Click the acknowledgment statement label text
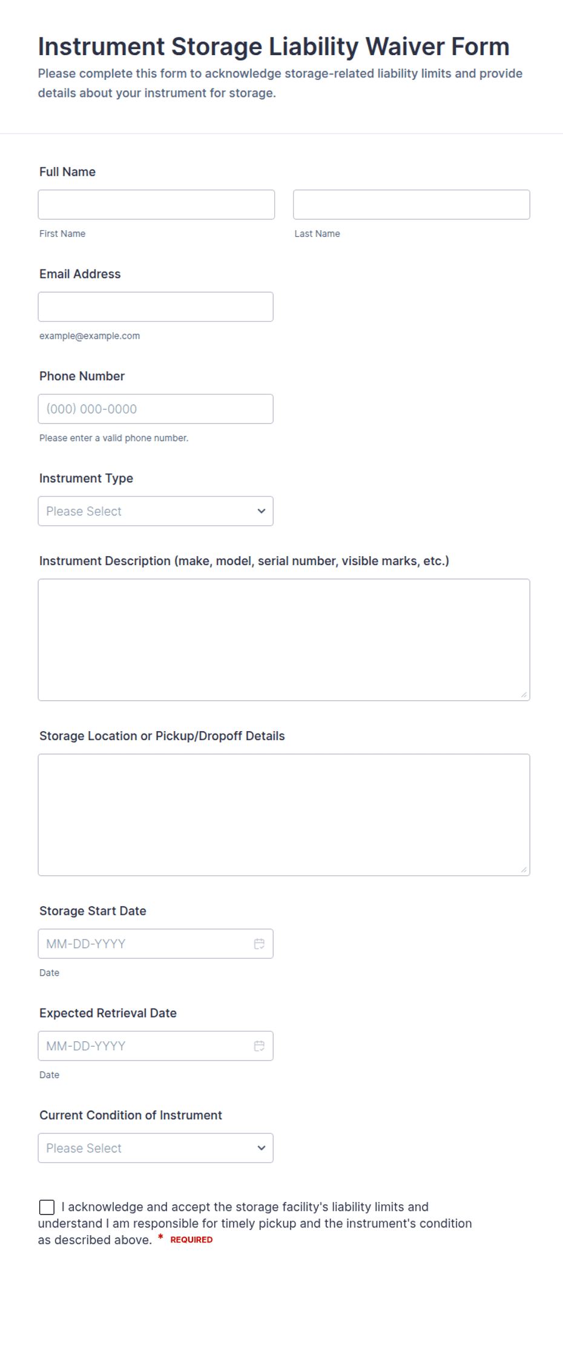Screen dimensions: 563x1372 pos(255,1224)
